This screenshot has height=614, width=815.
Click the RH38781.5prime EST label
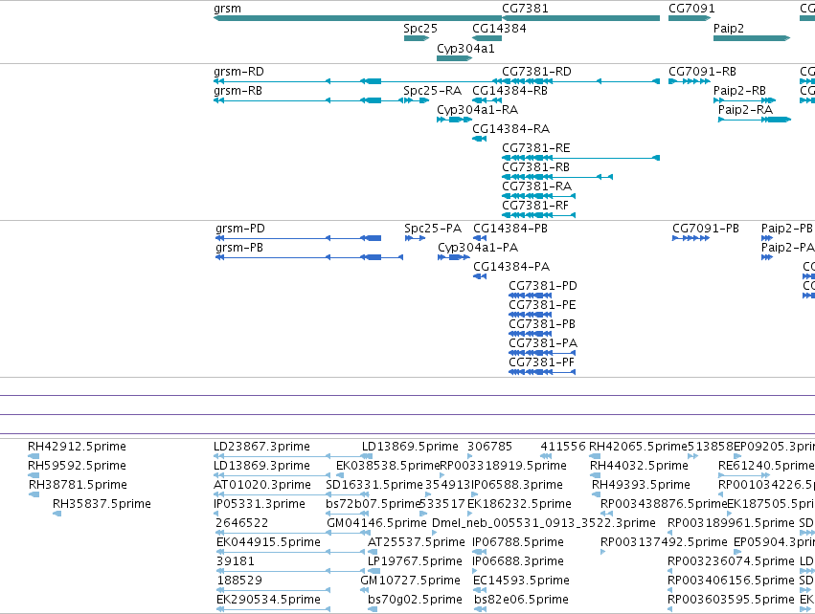78,485
